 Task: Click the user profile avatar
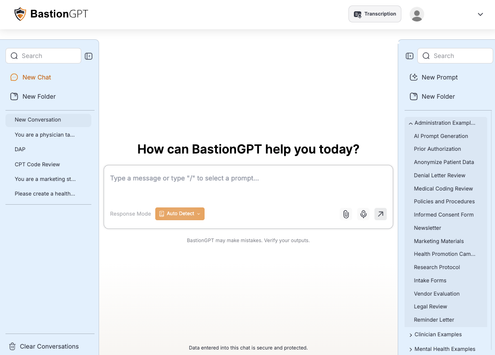tap(417, 14)
